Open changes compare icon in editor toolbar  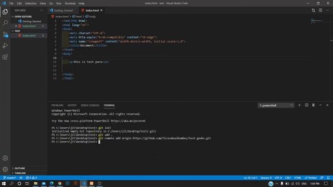click(313, 10)
